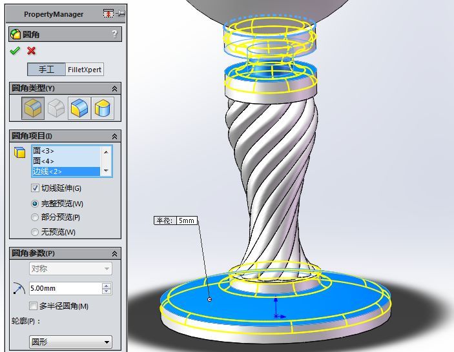Open the 圆形 profile dropdown

(70, 342)
